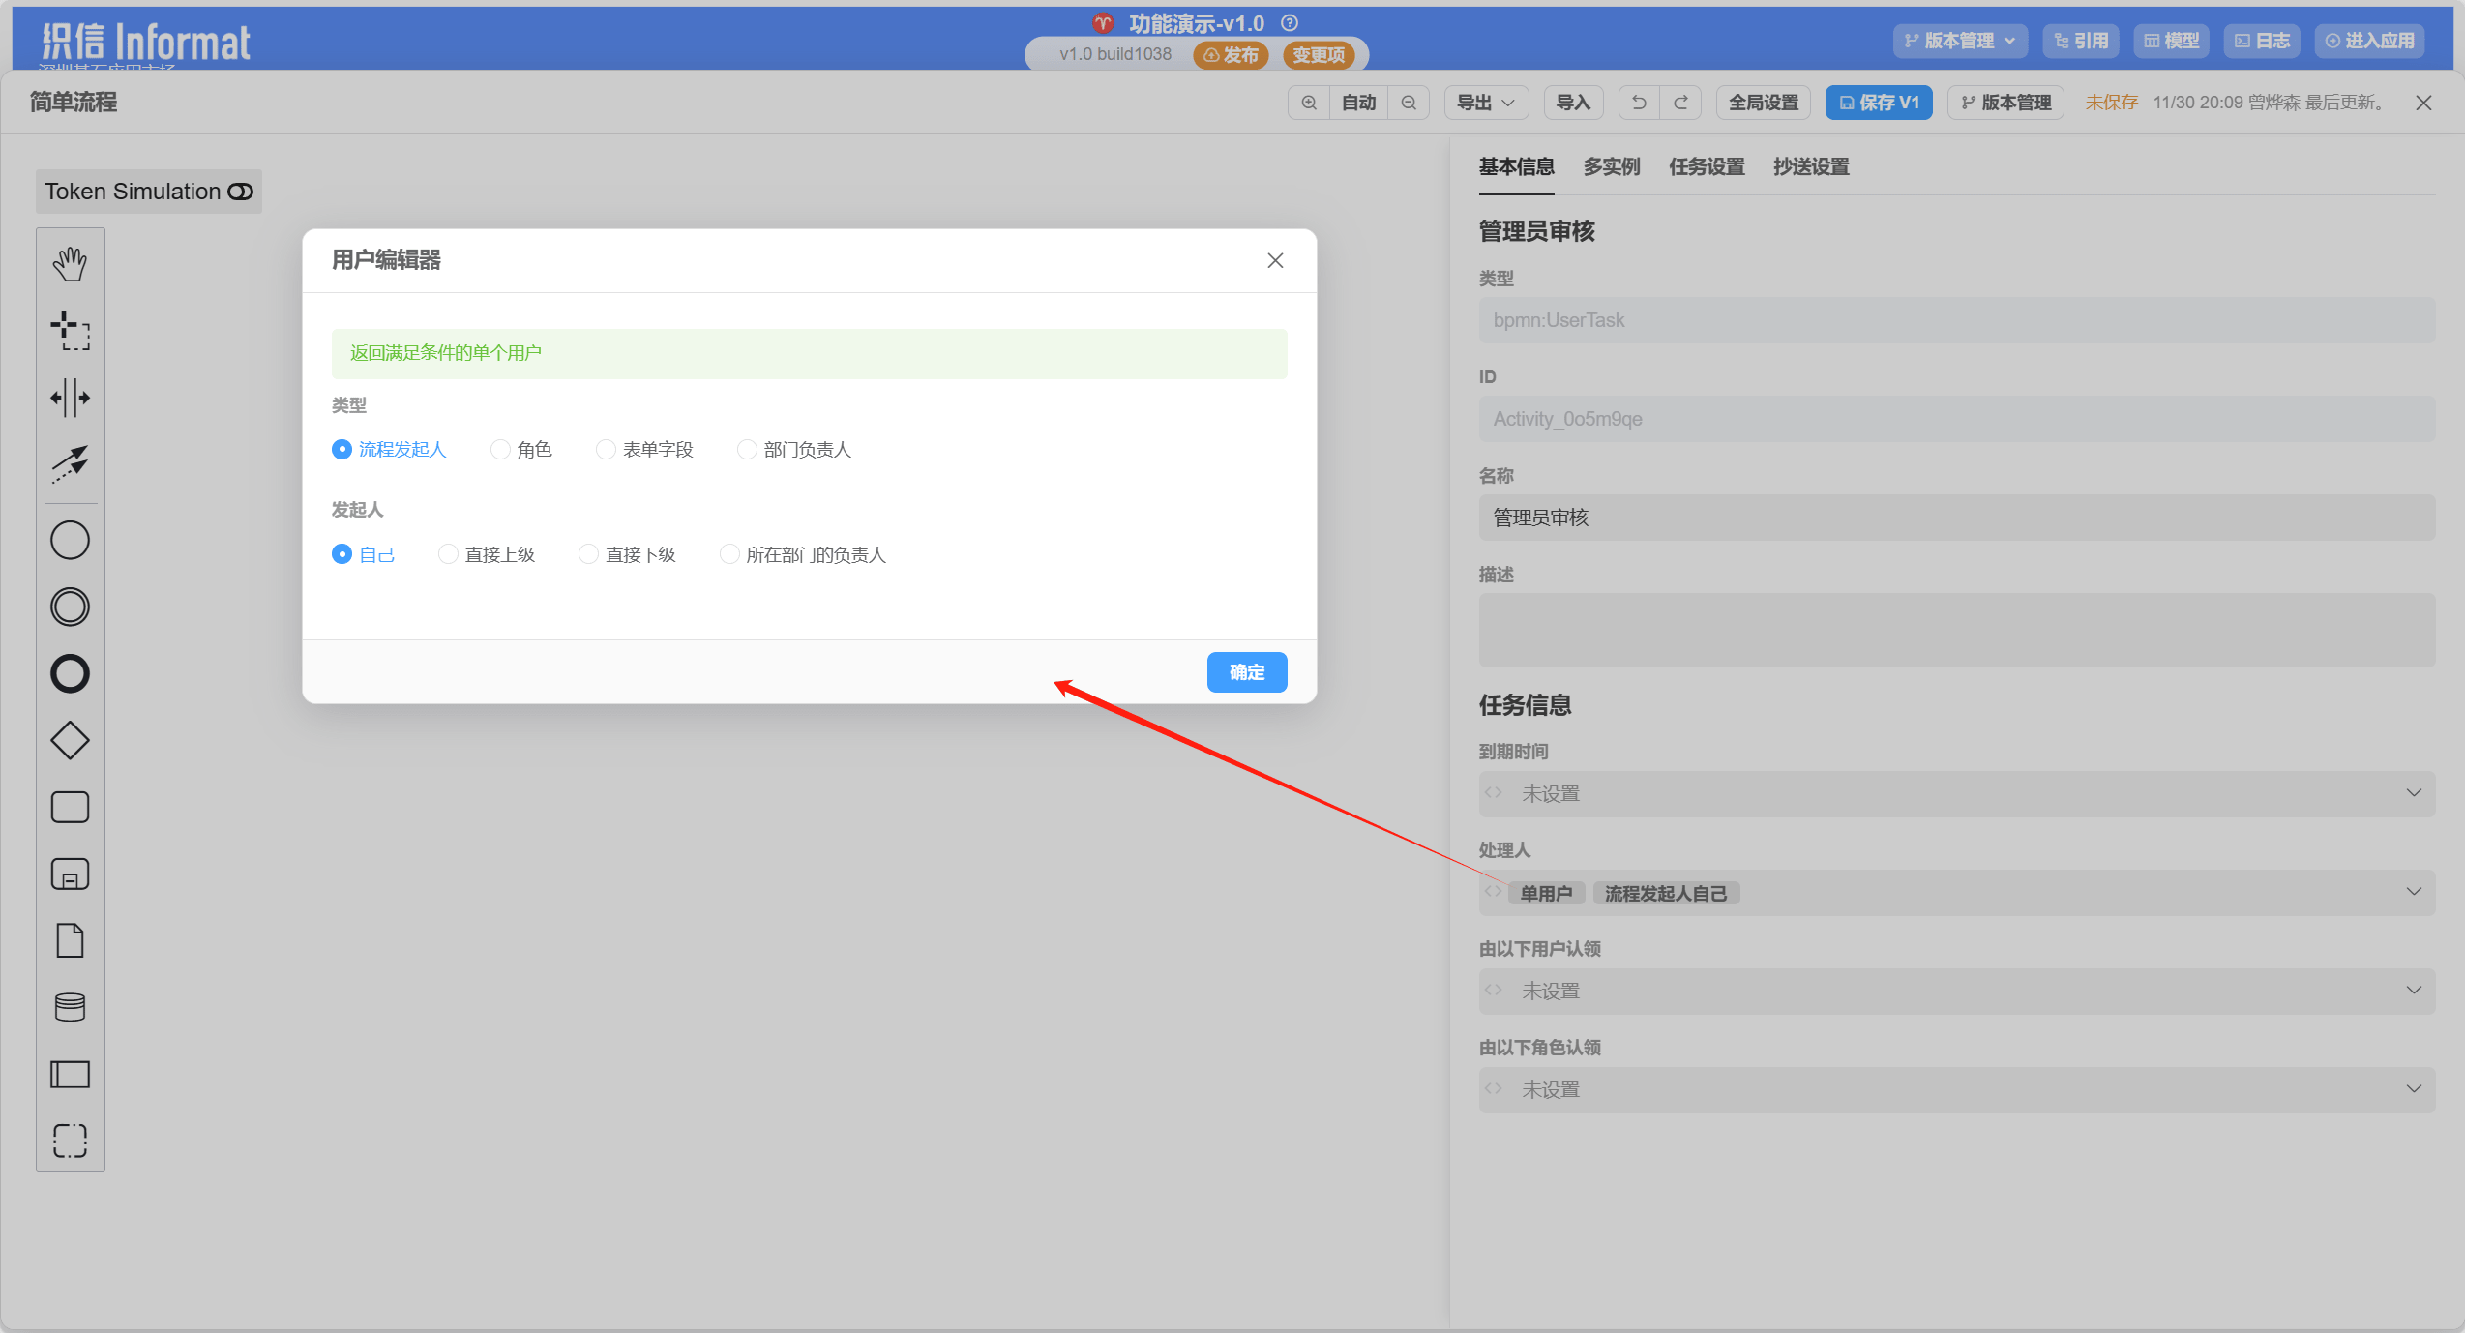The image size is (2465, 1333).
Task: Pick the create/remove space tool
Action: (70, 398)
